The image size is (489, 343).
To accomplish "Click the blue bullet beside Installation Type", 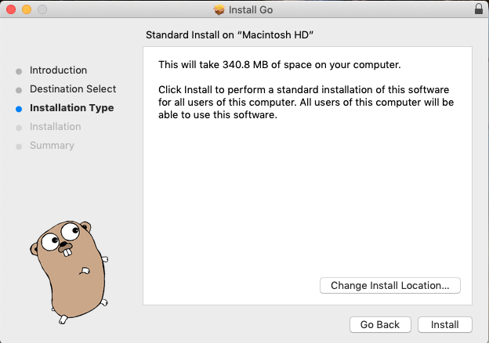I will [19, 109].
